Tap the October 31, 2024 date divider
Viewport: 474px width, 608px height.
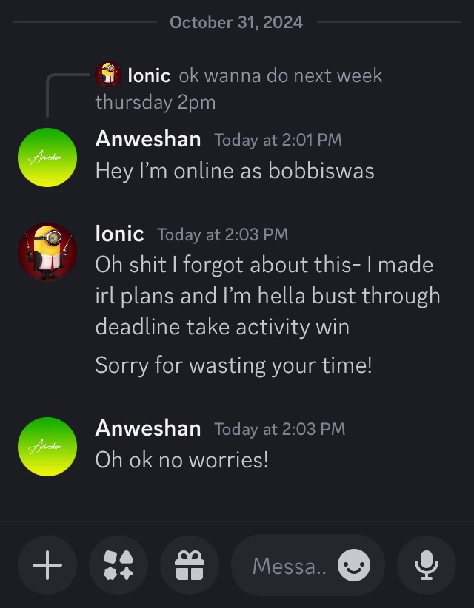236,22
